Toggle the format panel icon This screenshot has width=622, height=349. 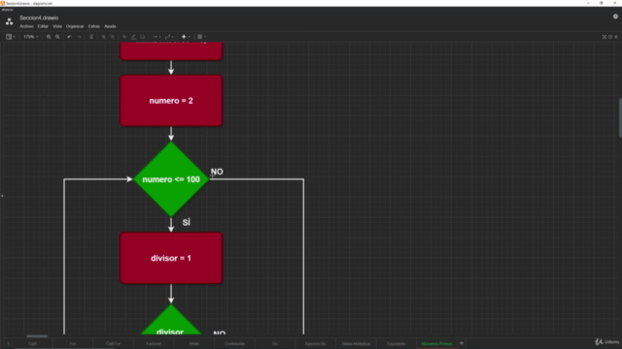coord(610,37)
